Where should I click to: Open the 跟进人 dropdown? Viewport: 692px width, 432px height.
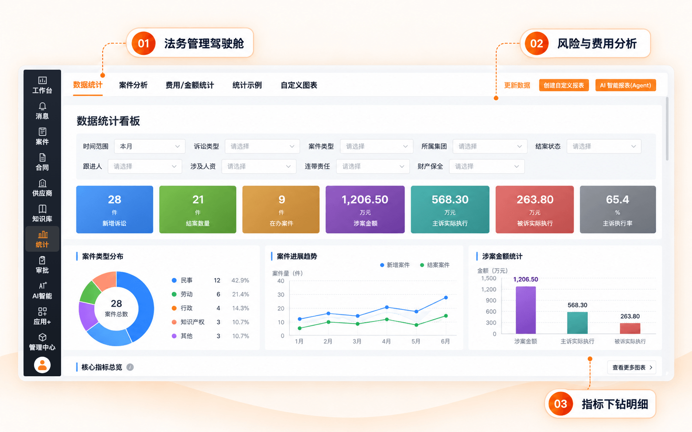tap(145, 166)
